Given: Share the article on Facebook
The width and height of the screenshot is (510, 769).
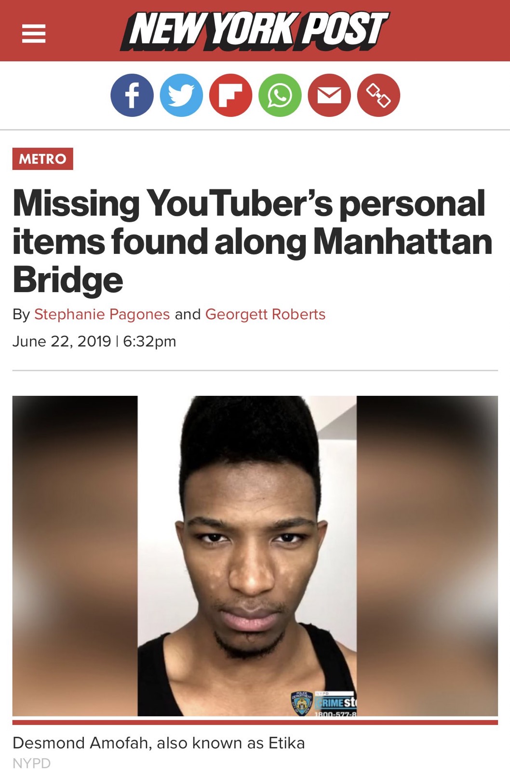Looking at the screenshot, I should (132, 95).
